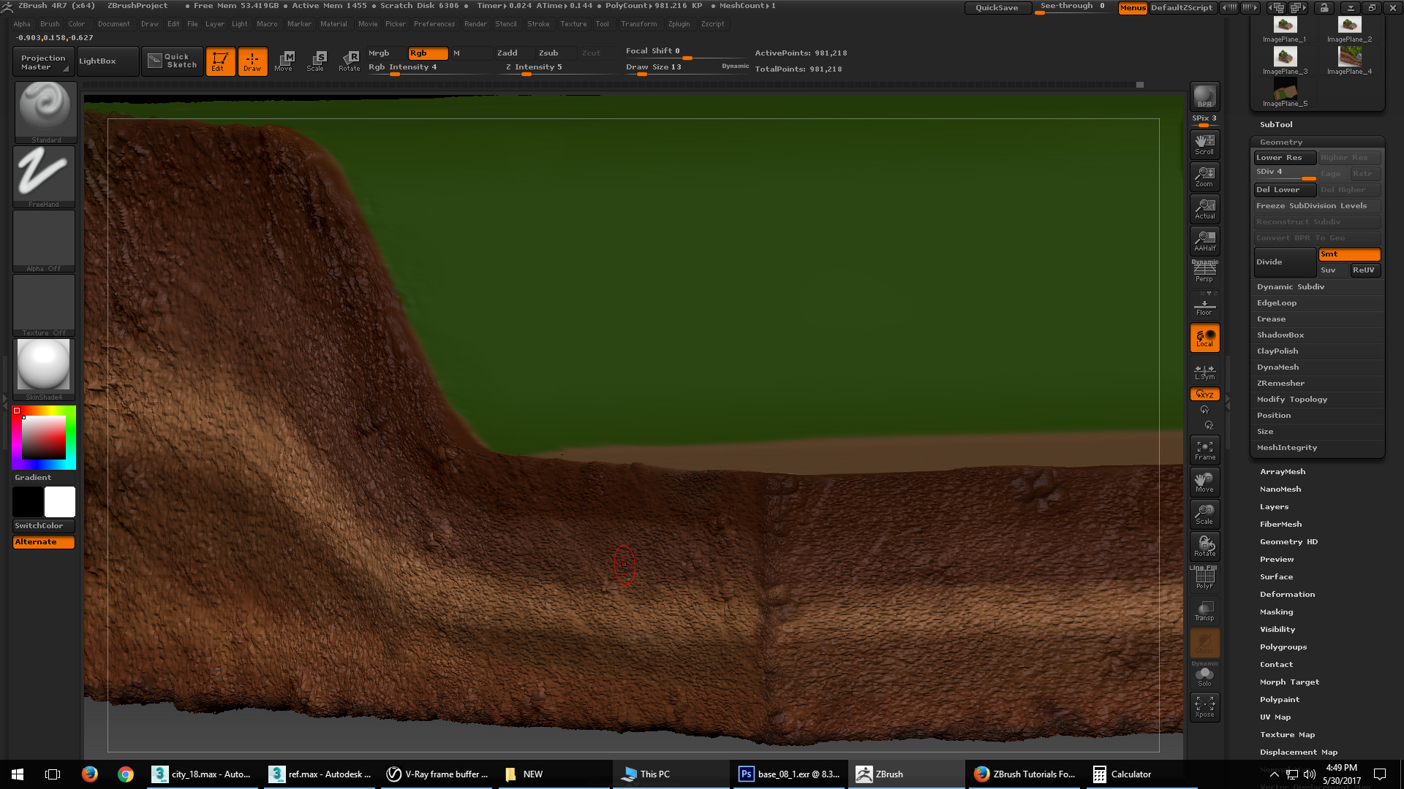1404x789 pixels.
Task: Click the BPR render icon
Action: [x=1204, y=96]
